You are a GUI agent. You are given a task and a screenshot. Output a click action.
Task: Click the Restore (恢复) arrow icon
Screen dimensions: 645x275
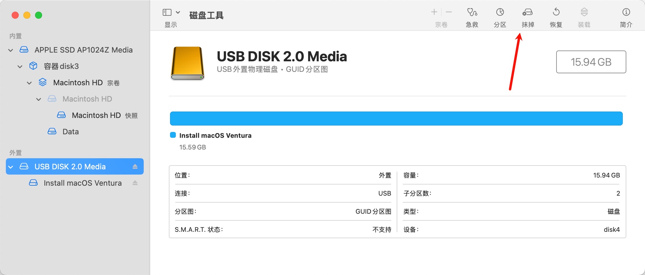556,12
